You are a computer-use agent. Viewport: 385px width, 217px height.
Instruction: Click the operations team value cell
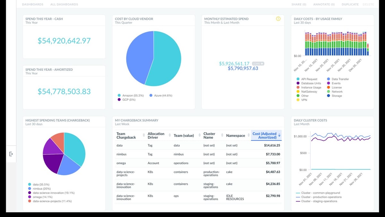pos(181,163)
